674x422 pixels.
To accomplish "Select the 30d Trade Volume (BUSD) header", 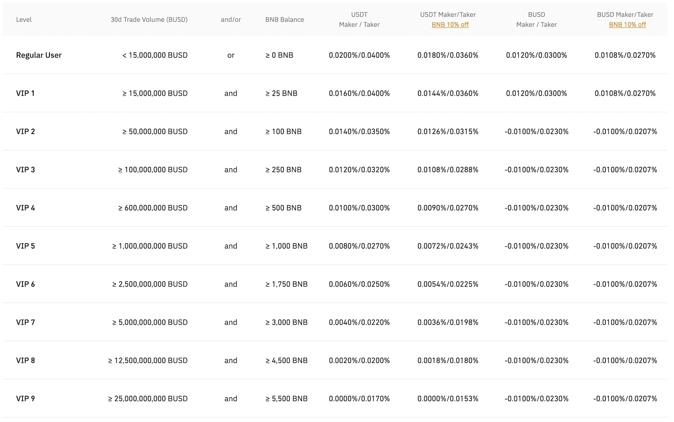I will [149, 19].
